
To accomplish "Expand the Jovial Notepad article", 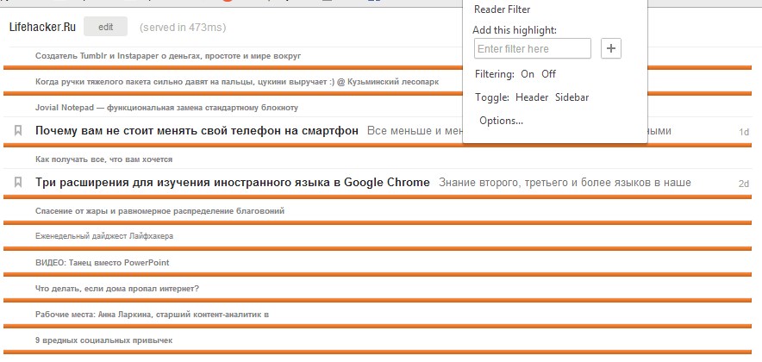I will point(166,108).
